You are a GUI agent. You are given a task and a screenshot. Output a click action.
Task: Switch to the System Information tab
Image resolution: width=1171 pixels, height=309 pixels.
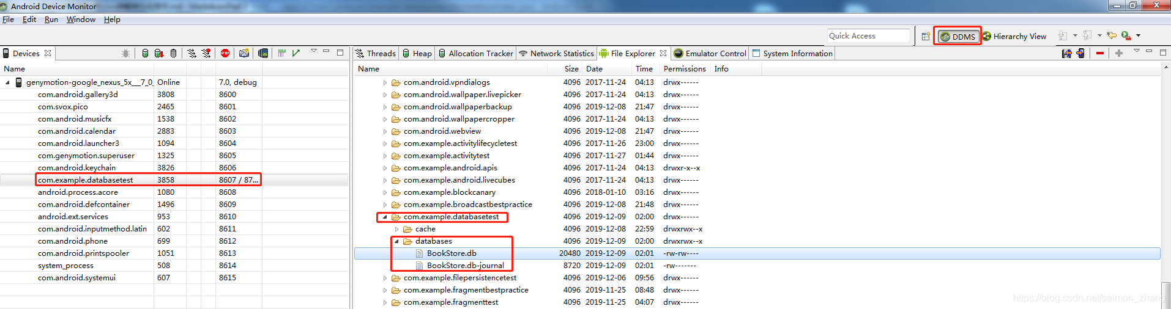(x=792, y=53)
